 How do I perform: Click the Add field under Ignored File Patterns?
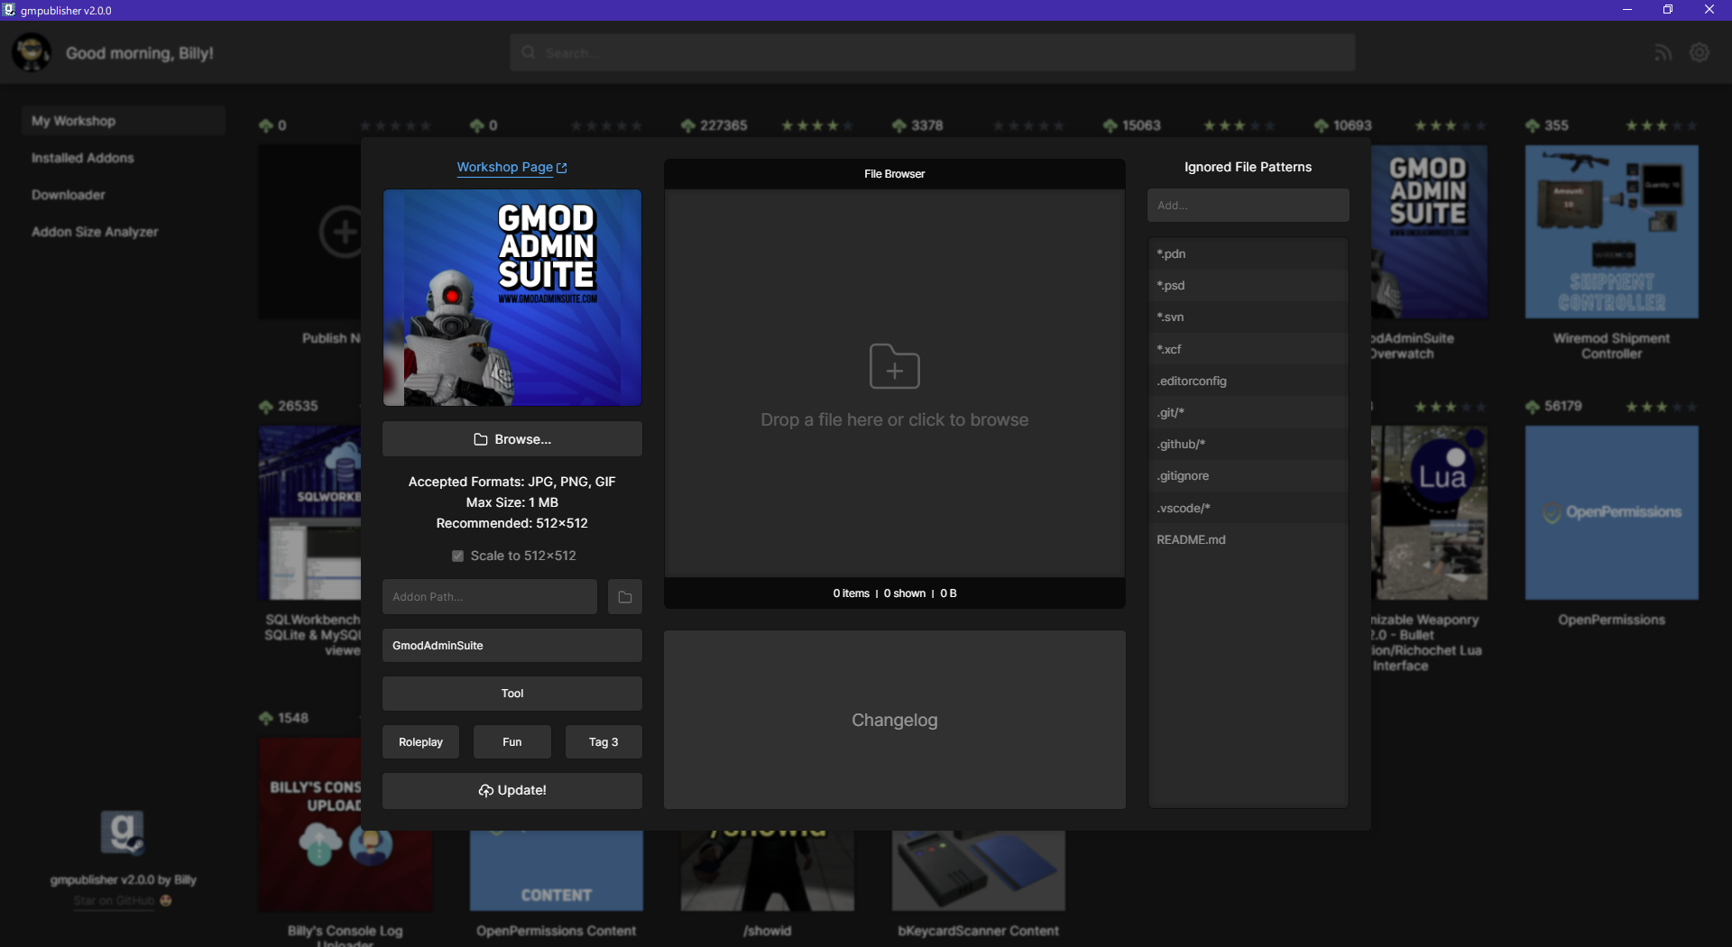(x=1248, y=205)
